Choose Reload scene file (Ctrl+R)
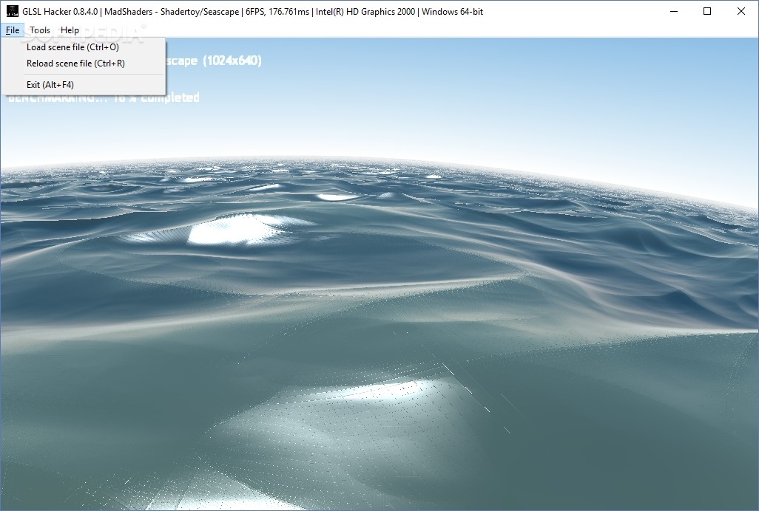 click(x=84, y=64)
